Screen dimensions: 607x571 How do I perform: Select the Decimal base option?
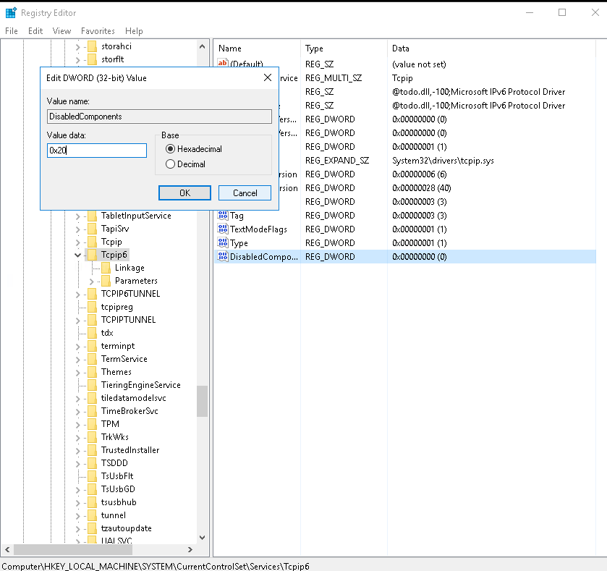[x=171, y=164]
